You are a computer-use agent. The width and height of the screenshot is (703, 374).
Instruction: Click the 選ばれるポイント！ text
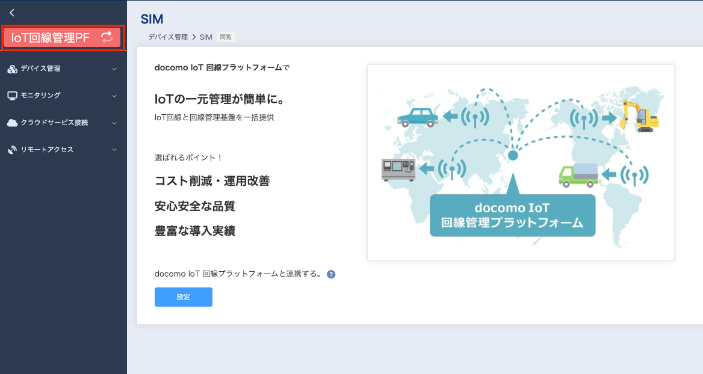coord(188,158)
